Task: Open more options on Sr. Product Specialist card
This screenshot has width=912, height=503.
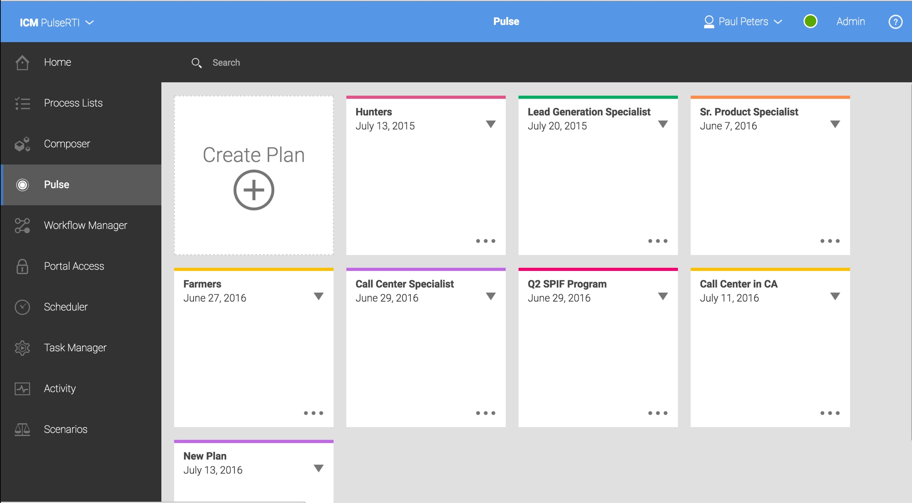Action: tap(830, 241)
